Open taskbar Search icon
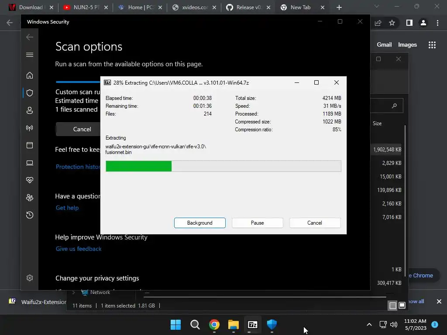The width and height of the screenshot is (447, 335). coord(195,325)
